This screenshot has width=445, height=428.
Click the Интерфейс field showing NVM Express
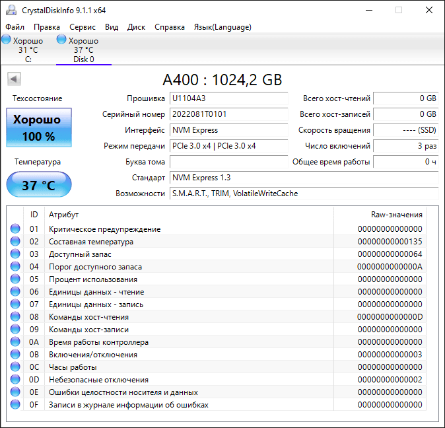228,130
